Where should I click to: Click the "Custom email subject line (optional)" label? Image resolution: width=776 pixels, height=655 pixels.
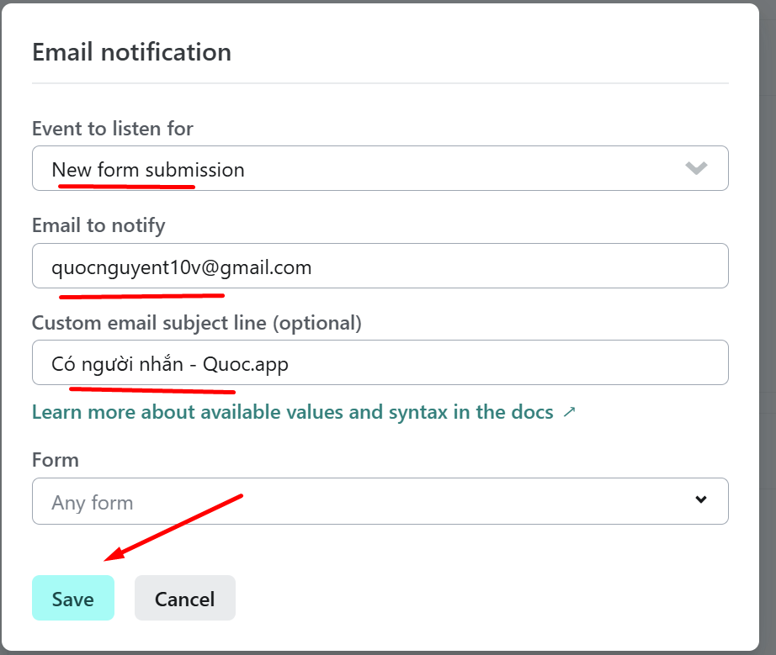pos(197,322)
